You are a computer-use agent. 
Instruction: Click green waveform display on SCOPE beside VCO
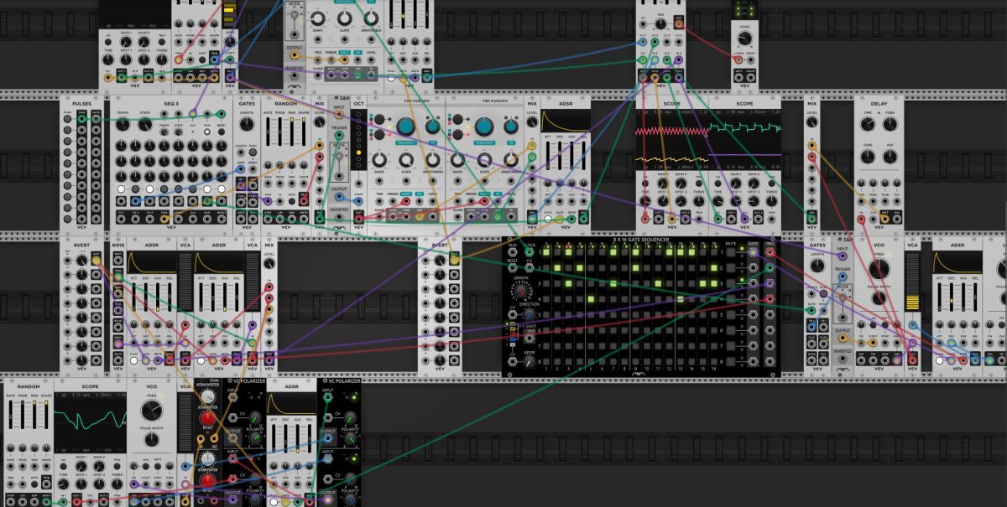pyautogui.click(x=91, y=422)
